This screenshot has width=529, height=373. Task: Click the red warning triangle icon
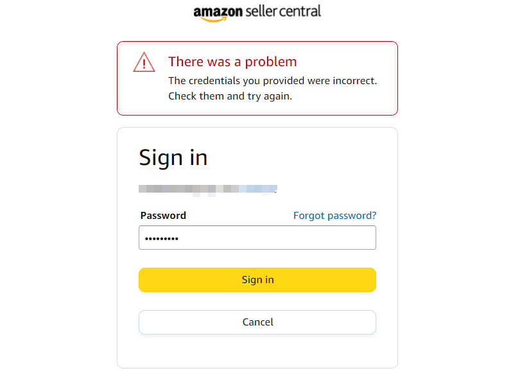coord(144,62)
